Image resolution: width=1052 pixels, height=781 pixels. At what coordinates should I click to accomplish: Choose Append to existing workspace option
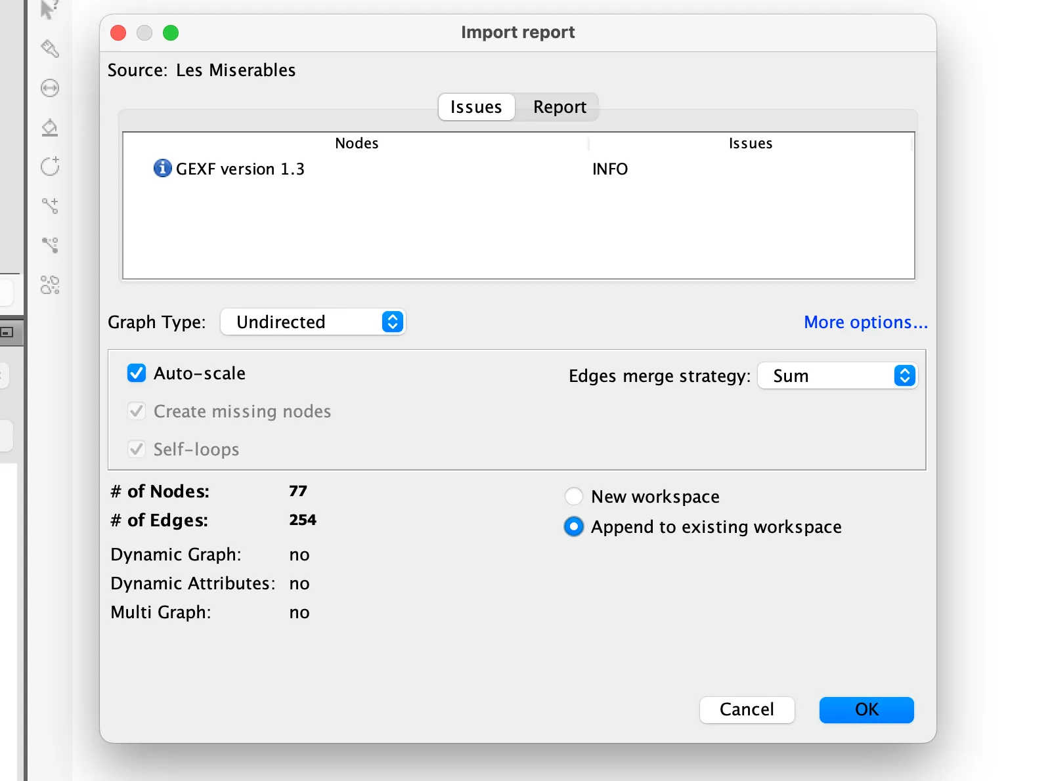coord(574,527)
